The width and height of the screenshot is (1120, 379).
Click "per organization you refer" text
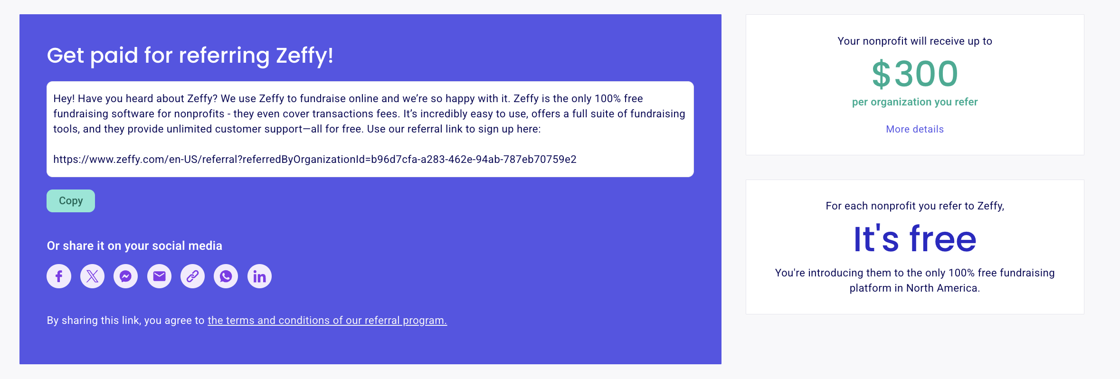point(915,102)
